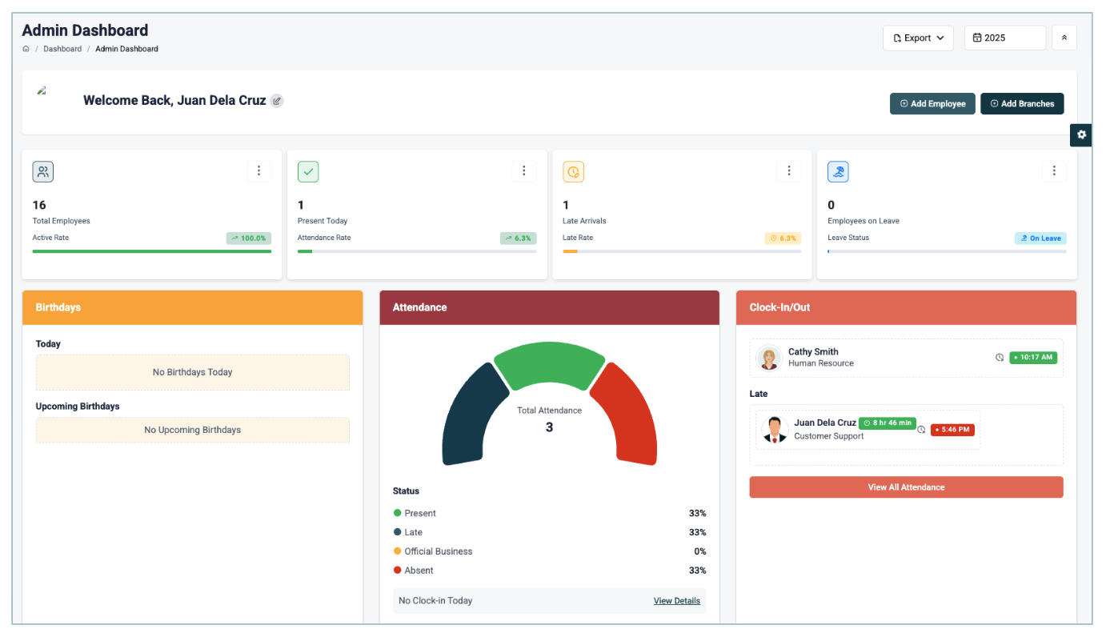
Task: Collapse header with double chevron button
Action: pos(1064,38)
